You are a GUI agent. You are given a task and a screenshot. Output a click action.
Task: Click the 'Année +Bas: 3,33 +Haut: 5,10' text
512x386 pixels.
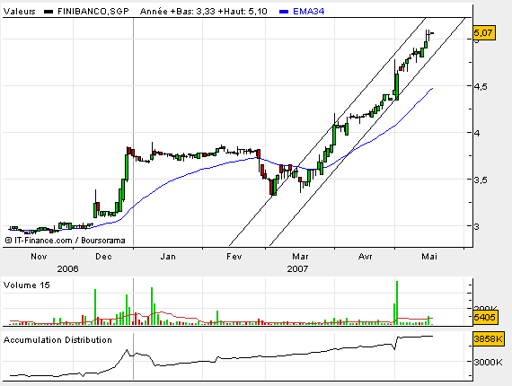[x=203, y=12]
